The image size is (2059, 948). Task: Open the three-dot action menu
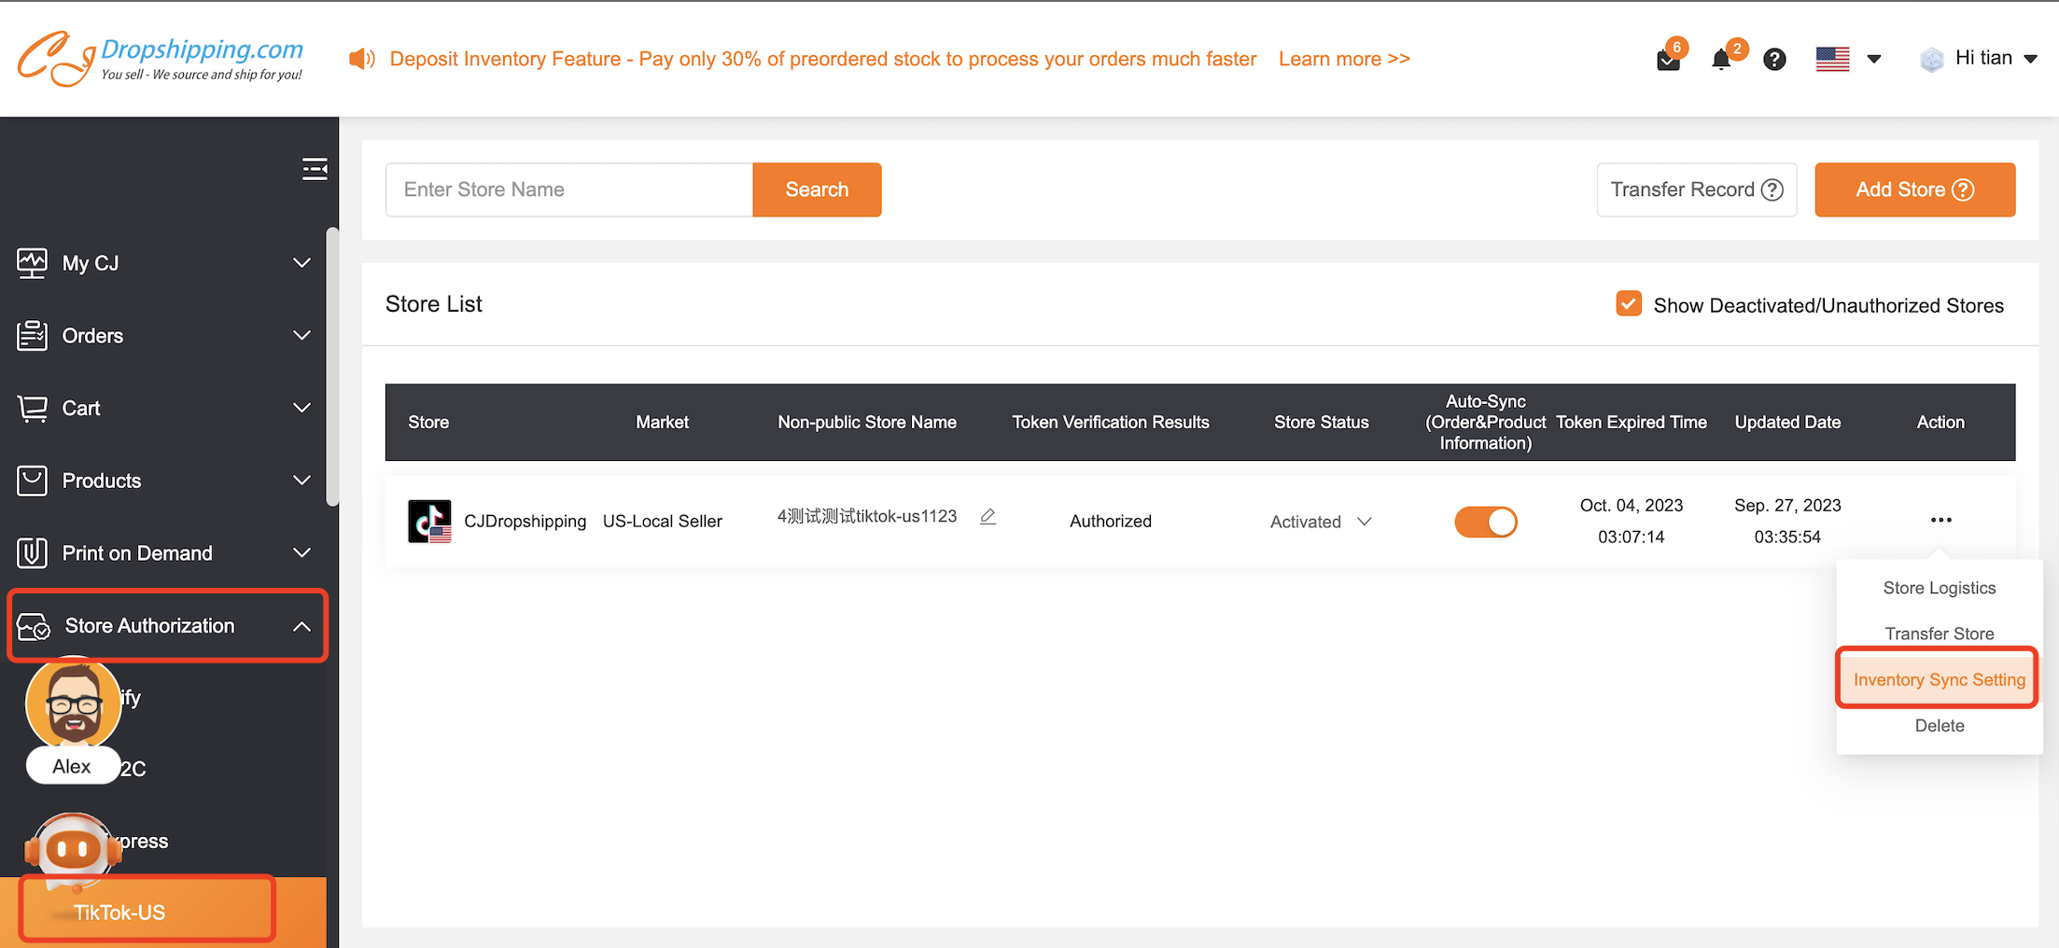click(x=1940, y=520)
